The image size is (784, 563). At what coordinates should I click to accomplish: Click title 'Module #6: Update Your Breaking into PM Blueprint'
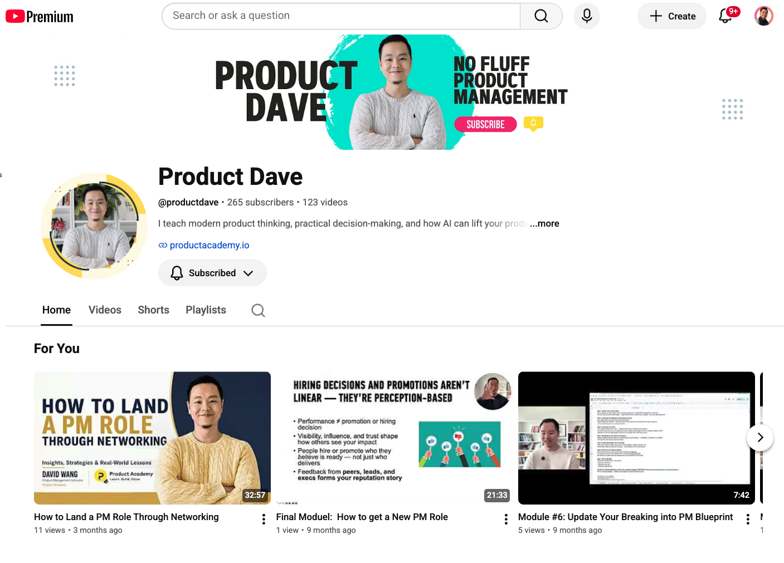pyautogui.click(x=626, y=517)
